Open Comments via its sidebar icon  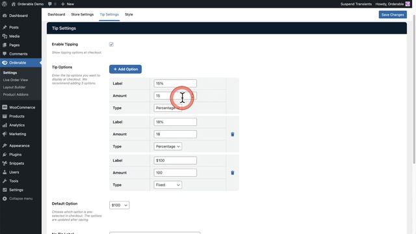click(5, 54)
